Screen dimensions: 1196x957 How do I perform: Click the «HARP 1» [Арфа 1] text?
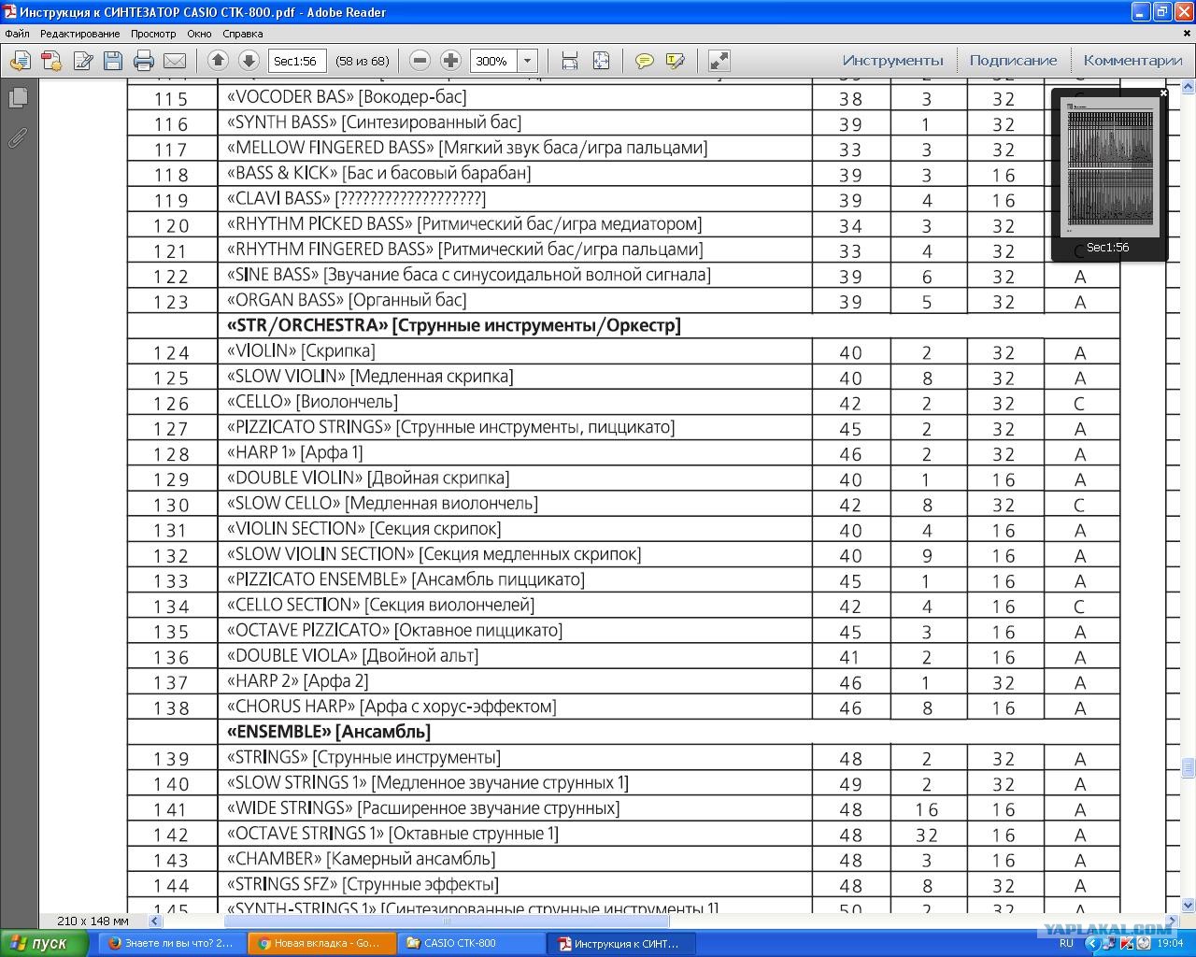pyautogui.click(x=294, y=452)
